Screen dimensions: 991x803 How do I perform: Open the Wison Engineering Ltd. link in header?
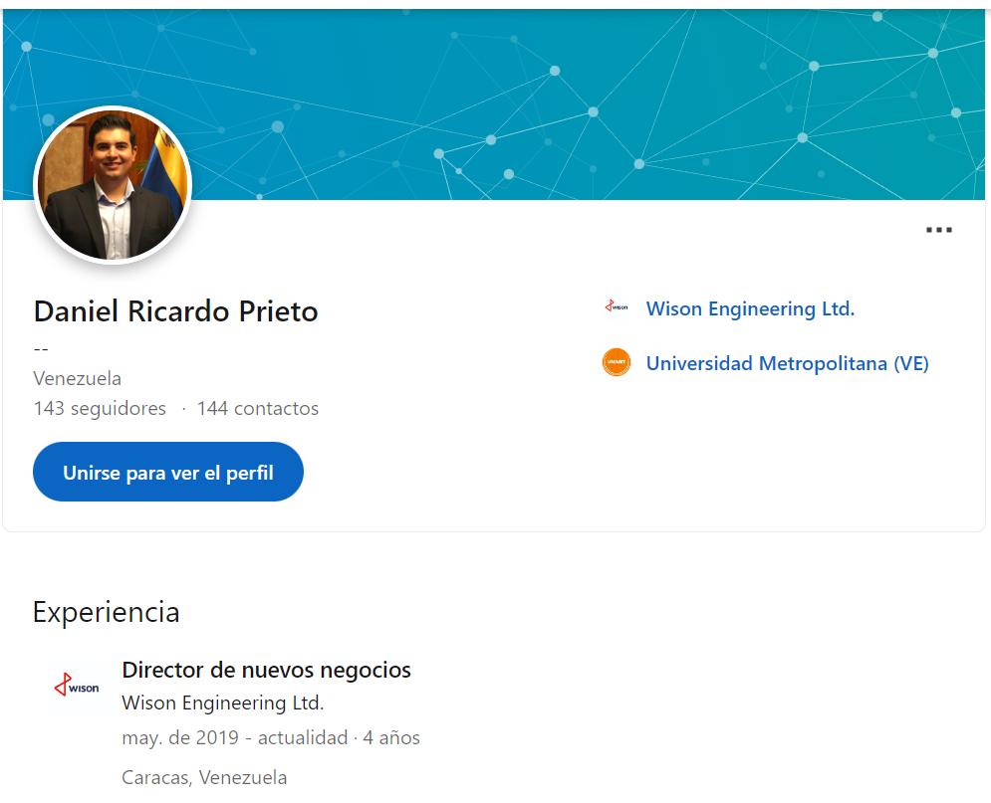(750, 308)
